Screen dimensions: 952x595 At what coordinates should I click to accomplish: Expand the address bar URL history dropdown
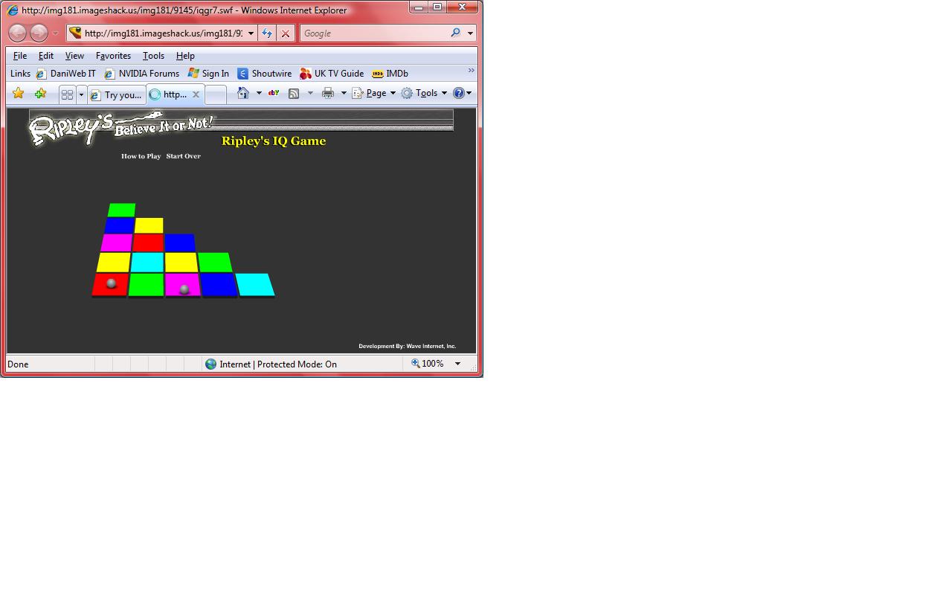[251, 33]
